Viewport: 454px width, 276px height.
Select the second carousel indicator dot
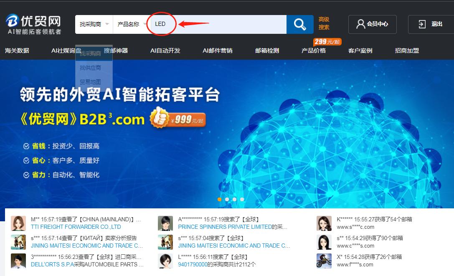(x=227, y=200)
